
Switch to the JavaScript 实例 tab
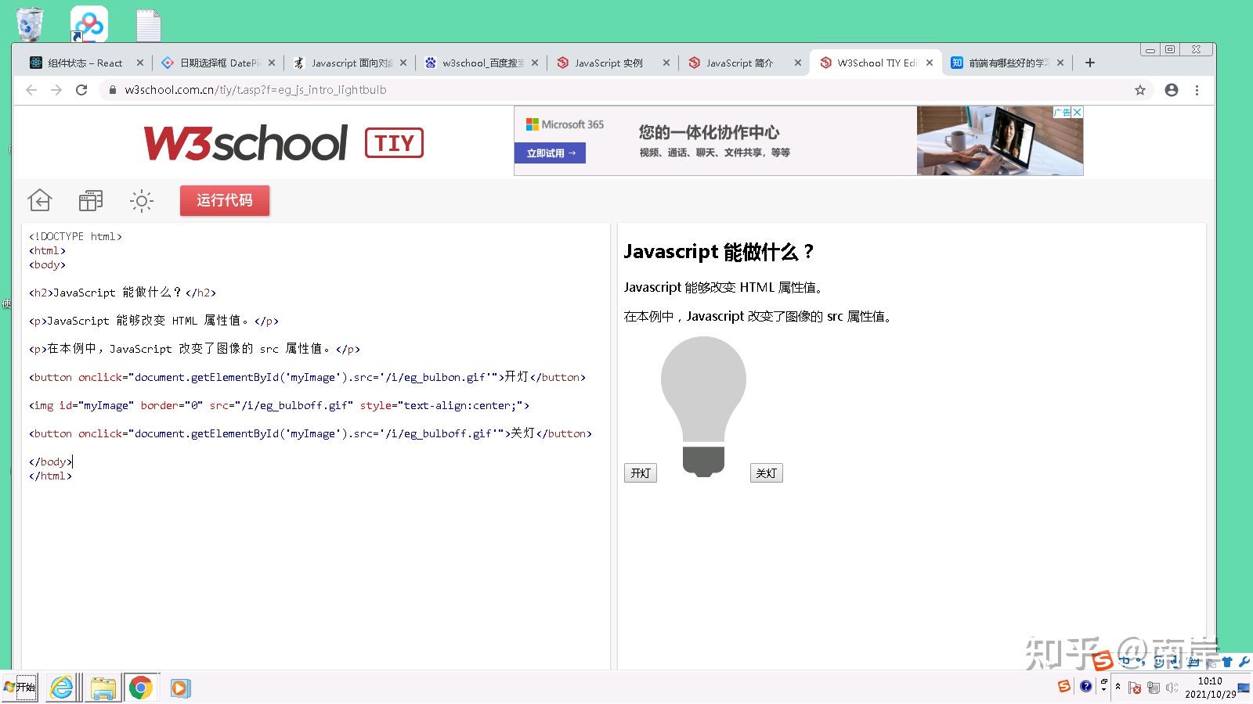pyautogui.click(x=611, y=63)
